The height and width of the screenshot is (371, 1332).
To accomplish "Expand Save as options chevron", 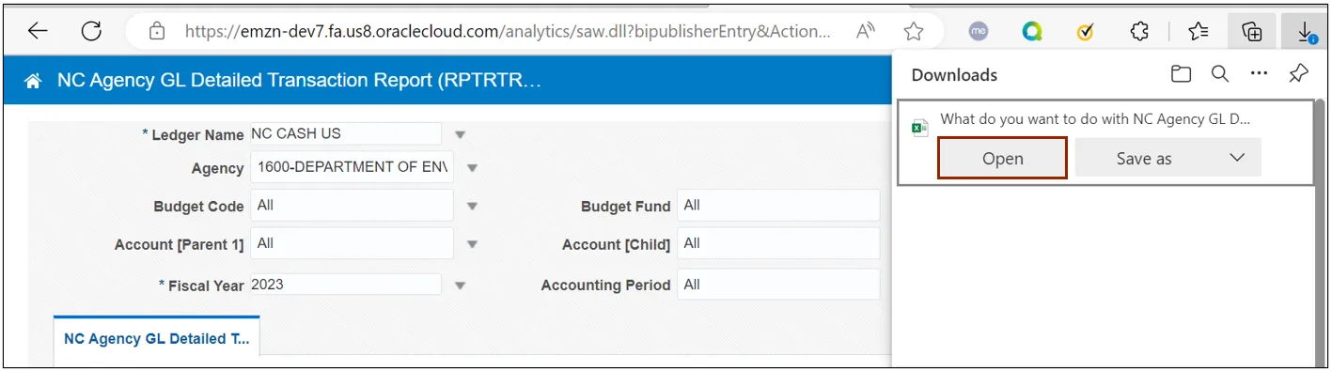I will coord(1236,158).
